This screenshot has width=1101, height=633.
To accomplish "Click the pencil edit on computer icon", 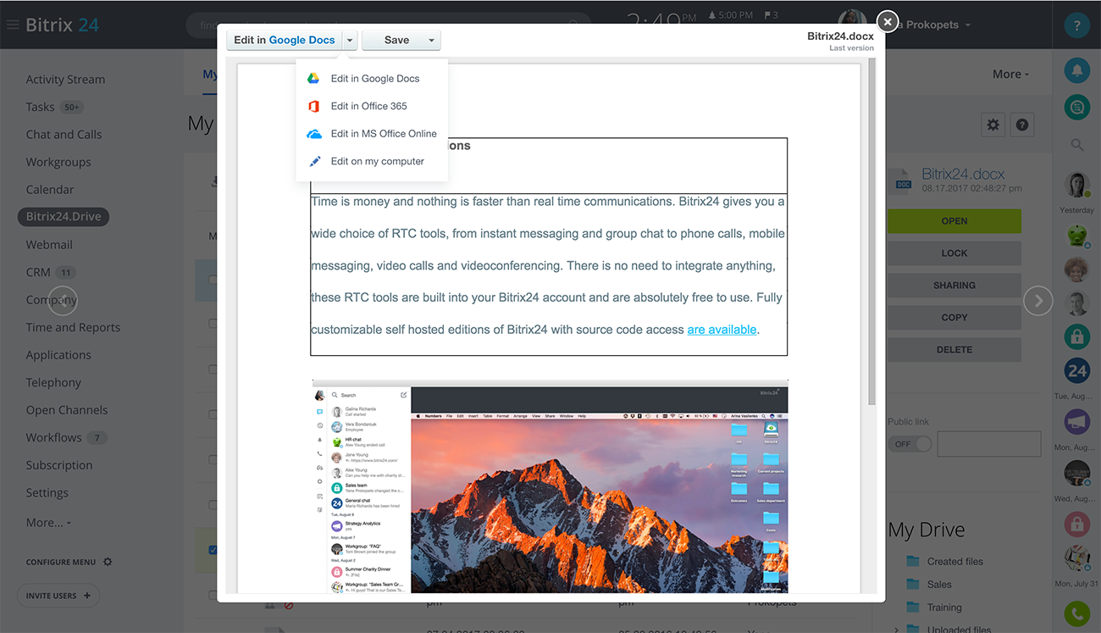I will [x=314, y=161].
